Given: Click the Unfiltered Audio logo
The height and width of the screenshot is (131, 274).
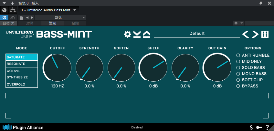Looking at the screenshot, I should [20, 34].
